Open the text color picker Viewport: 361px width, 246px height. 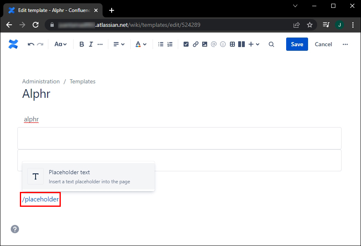click(141, 44)
